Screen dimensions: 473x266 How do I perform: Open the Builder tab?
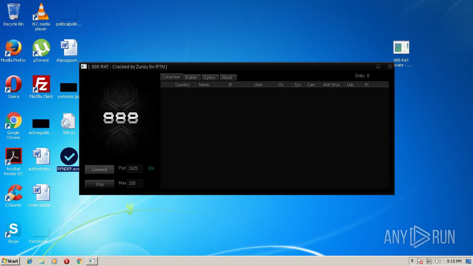pos(191,78)
